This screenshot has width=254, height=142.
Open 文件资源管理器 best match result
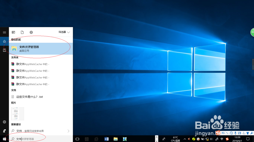(41, 49)
